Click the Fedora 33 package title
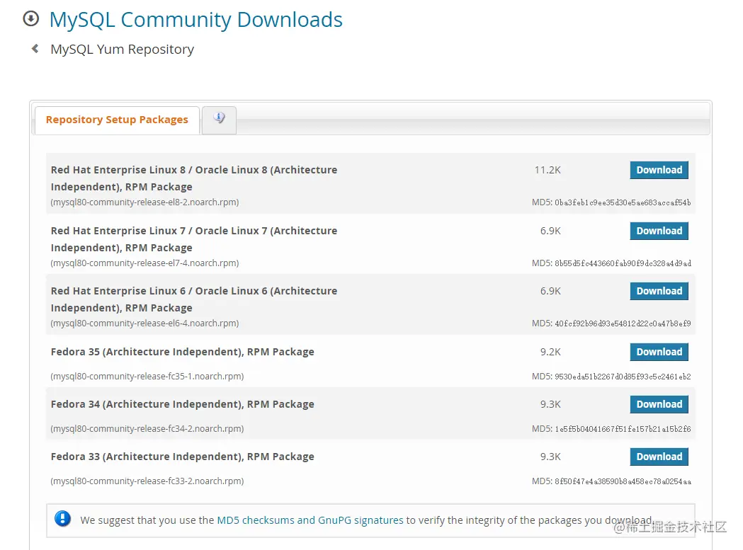The image size is (743, 550). coord(183,457)
